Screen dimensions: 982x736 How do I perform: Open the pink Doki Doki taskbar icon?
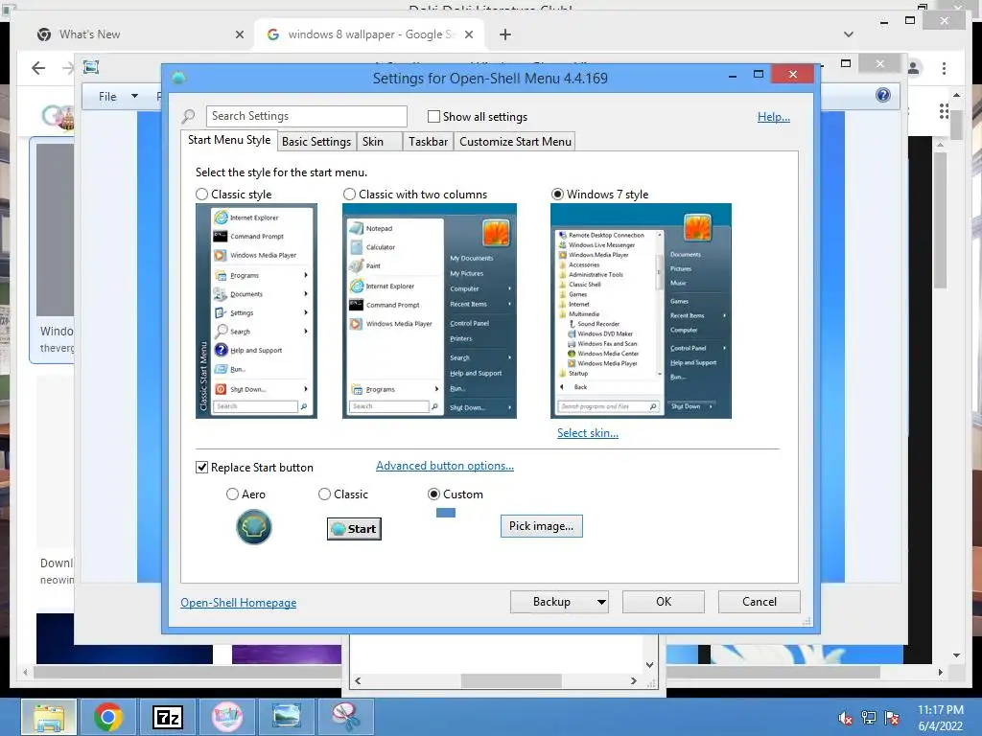coord(226,717)
